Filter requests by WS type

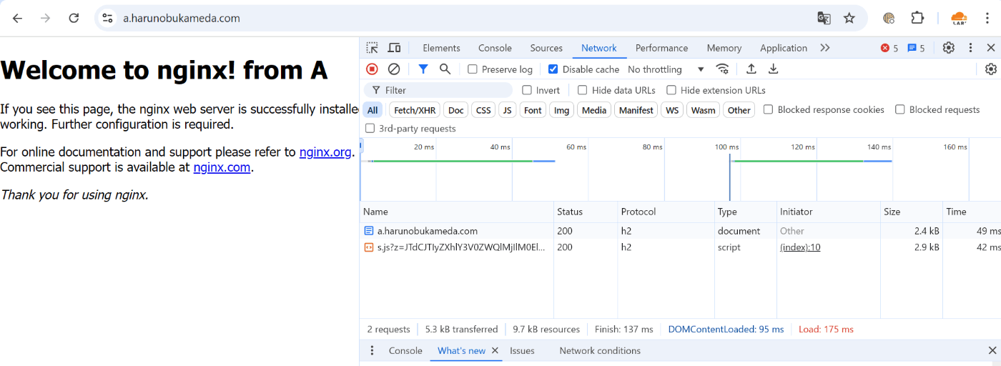[672, 110]
